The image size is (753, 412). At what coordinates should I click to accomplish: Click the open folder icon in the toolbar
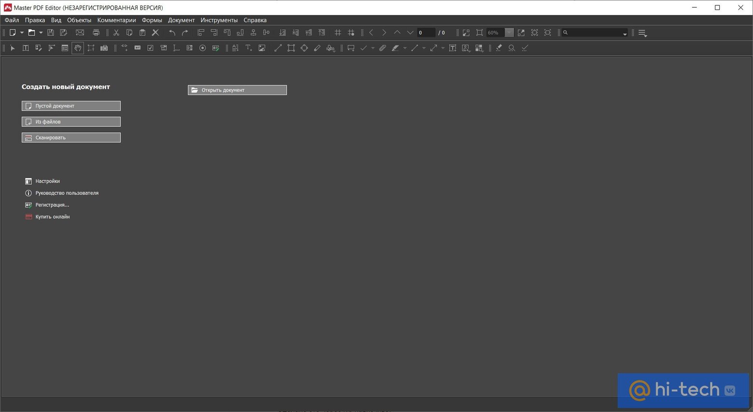tap(31, 33)
